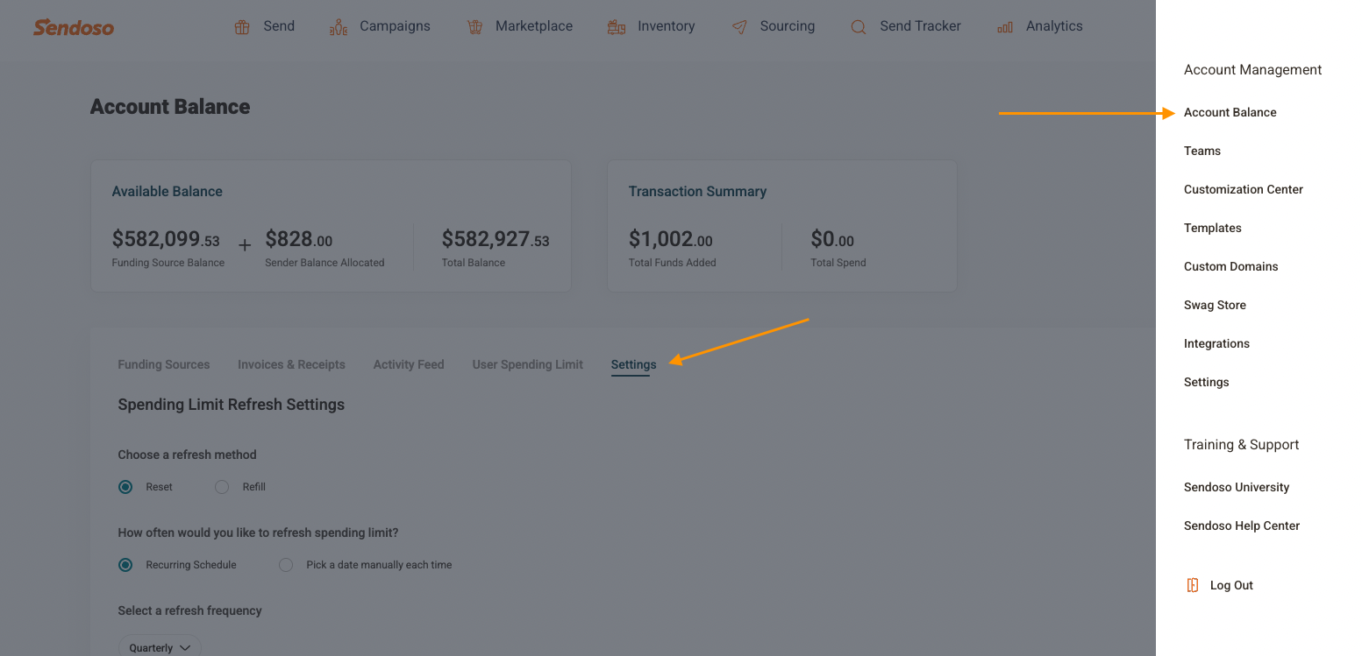This screenshot has height=656, width=1362.
Task: Click the Campaigns icon in top nav
Action: [339, 27]
